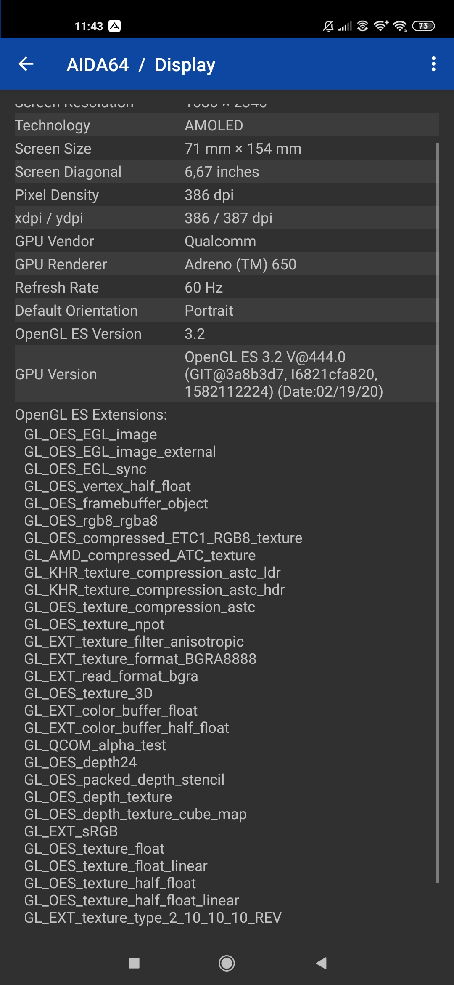This screenshot has height=985, width=454.
Task: Open the three-dot overflow menu
Action: pos(433,64)
